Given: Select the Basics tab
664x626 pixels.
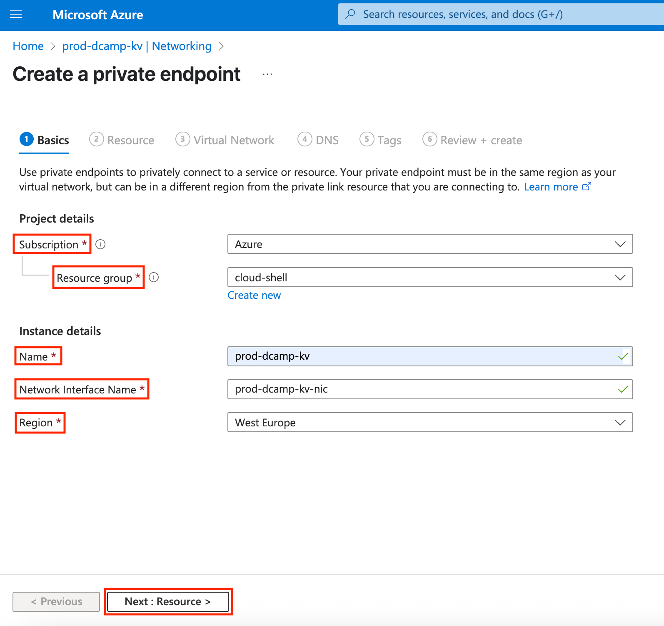Looking at the screenshot, I should (x=44, y=140).
